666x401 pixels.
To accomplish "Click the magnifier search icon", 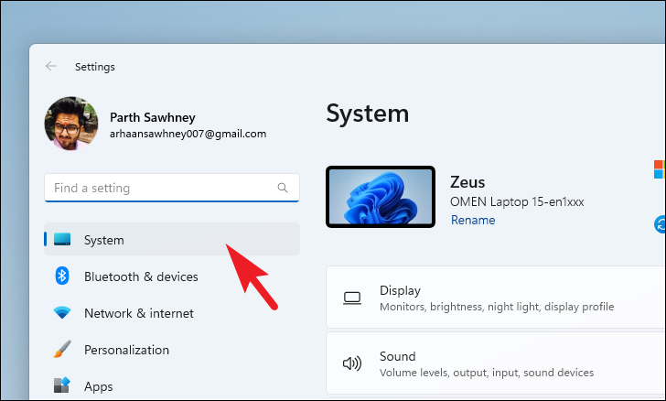I will coord(283,188).
